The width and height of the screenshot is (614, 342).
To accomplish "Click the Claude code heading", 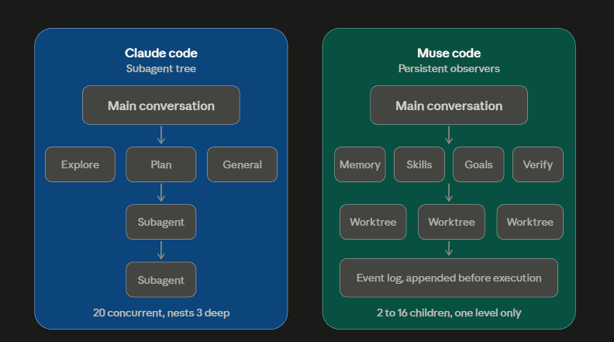I will click(x=161, y=53).
